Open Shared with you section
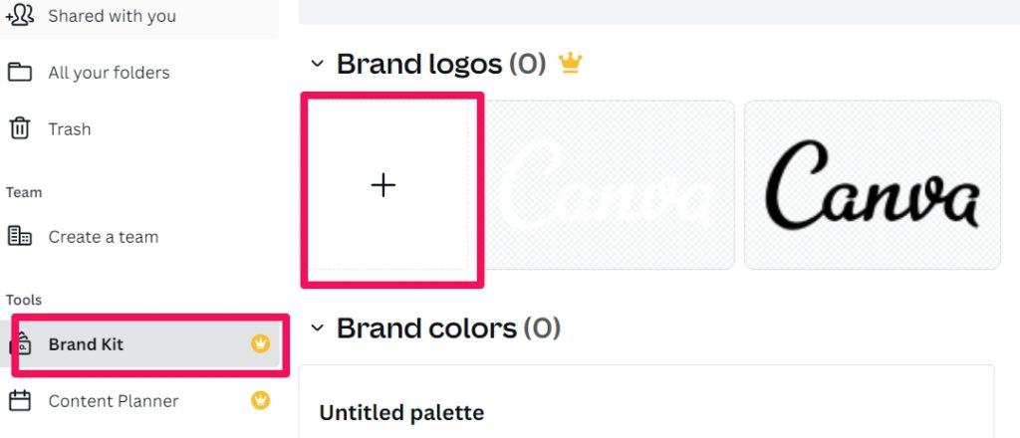This screenshot has width=1020, height=438. coord(112,16)
